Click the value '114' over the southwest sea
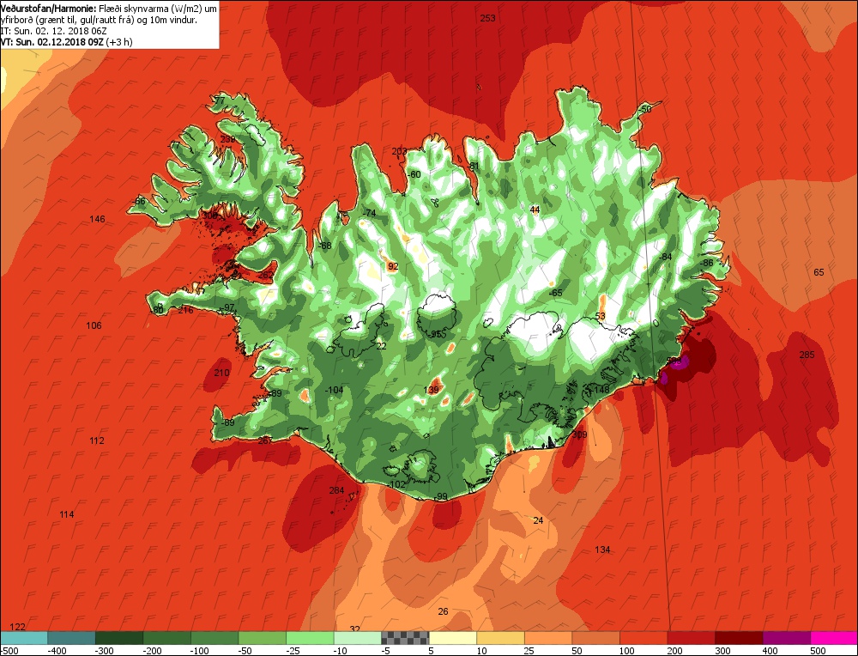This screenshot has width=858, height=656. point(67,514)
